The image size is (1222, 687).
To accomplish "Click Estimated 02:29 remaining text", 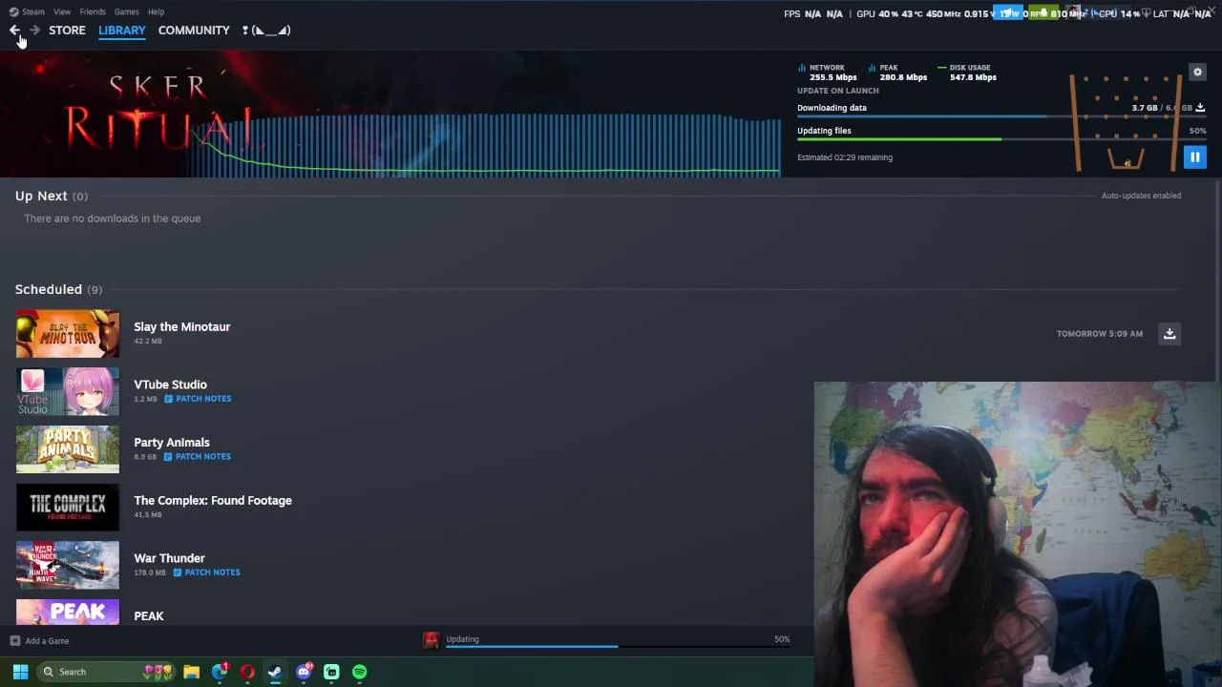I will (x=845, y=157).
